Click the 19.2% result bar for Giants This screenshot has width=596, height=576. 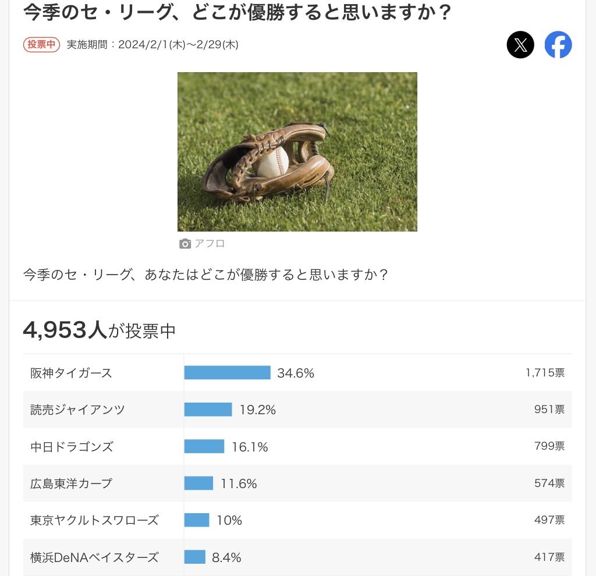click(x=208, y=410)
